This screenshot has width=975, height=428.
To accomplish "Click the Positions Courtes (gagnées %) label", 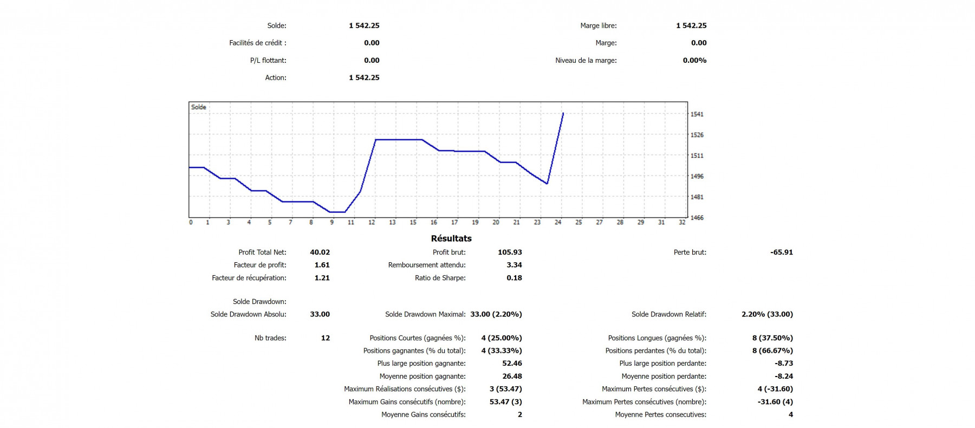I will click(418, 338).
